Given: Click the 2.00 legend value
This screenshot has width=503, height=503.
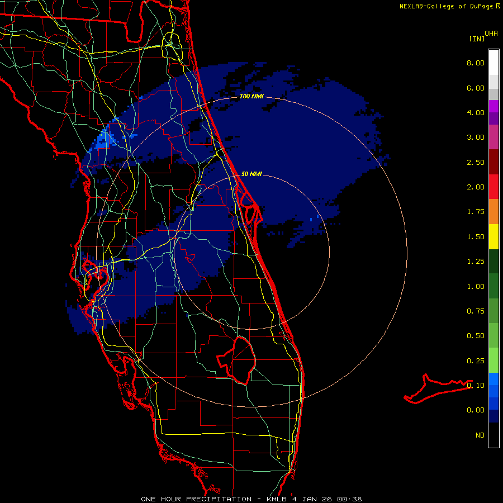Looking at the screenshot, I should [476, 187].
